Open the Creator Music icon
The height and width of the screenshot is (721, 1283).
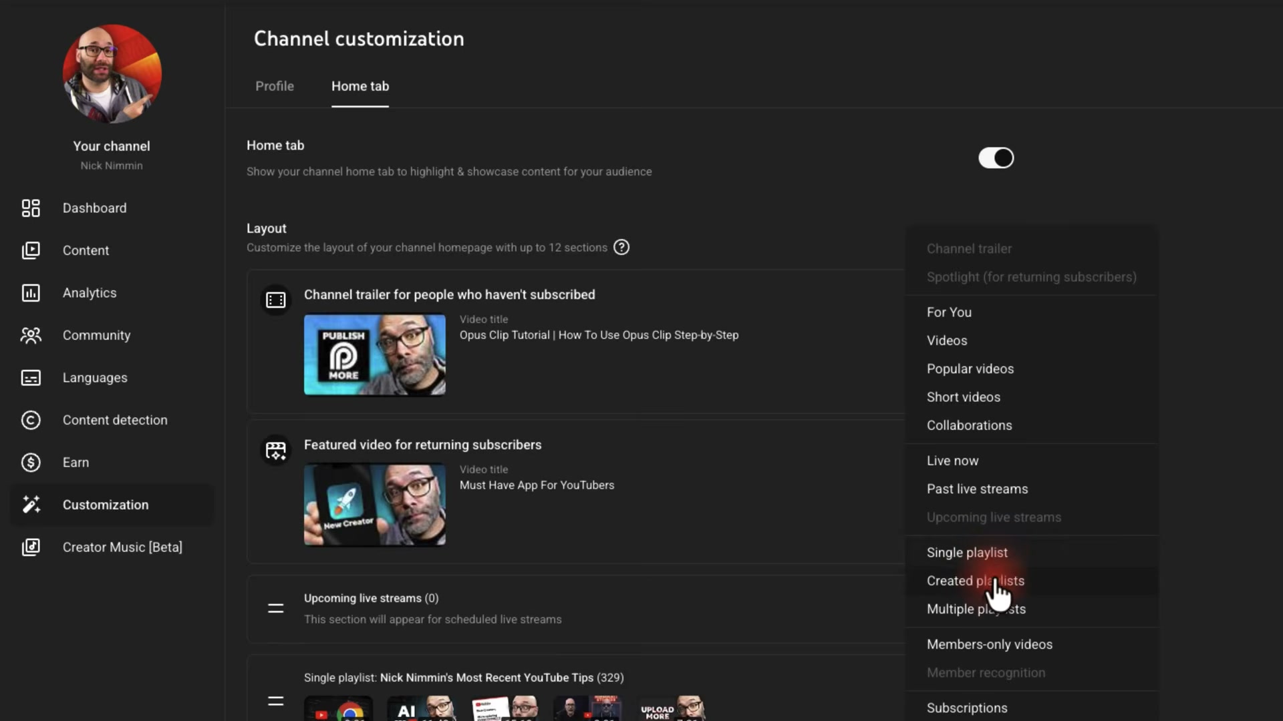(31, 547)
